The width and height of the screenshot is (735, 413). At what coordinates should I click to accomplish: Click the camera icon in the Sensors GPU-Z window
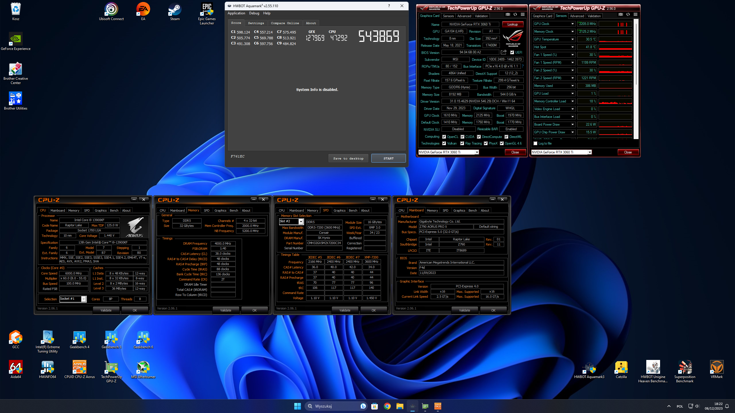coord(621,14)
